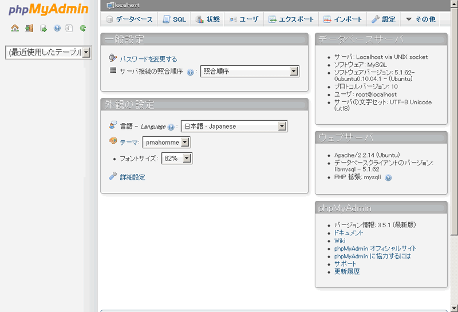Open help icon beside Language label
Screen dimensions: 458x312
tap(171, 127)
